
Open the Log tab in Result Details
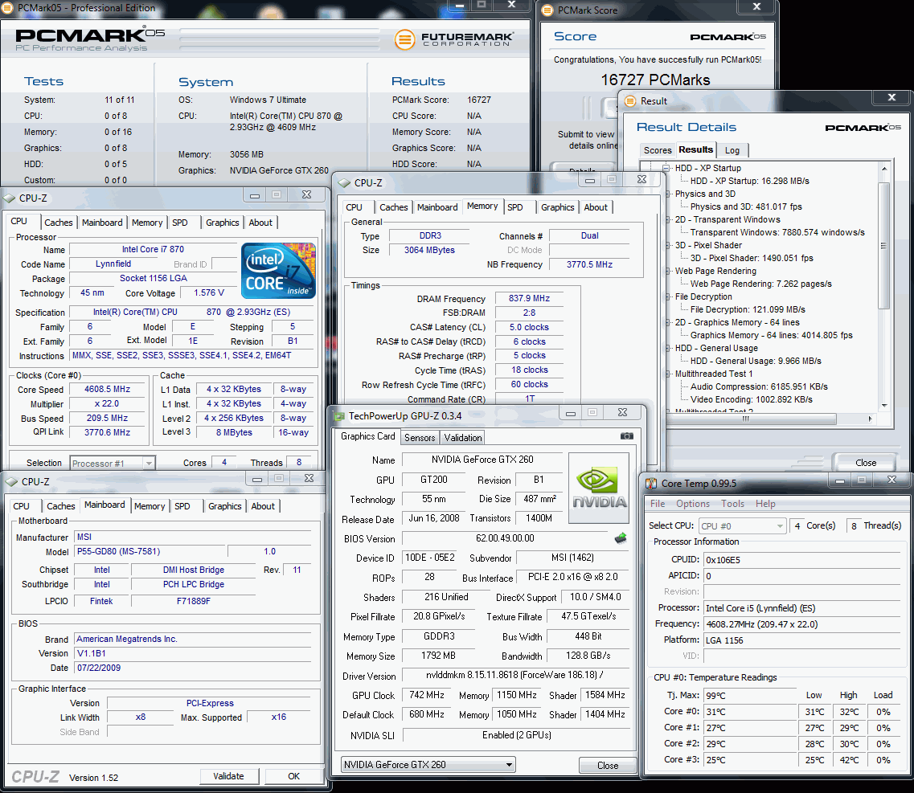coord(732,150)
